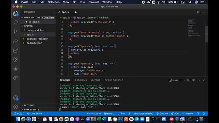Switch to the Debug Console tab
Viewport: 219px width, 123px height.
(114, 80)
